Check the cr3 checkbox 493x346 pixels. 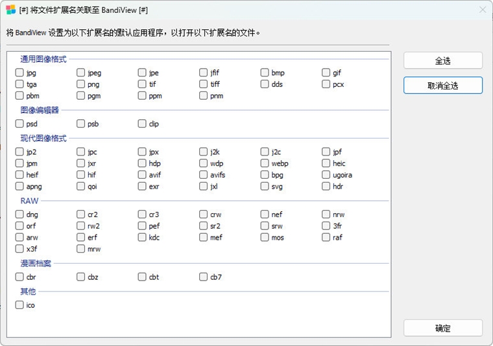[x=142, y=214]
